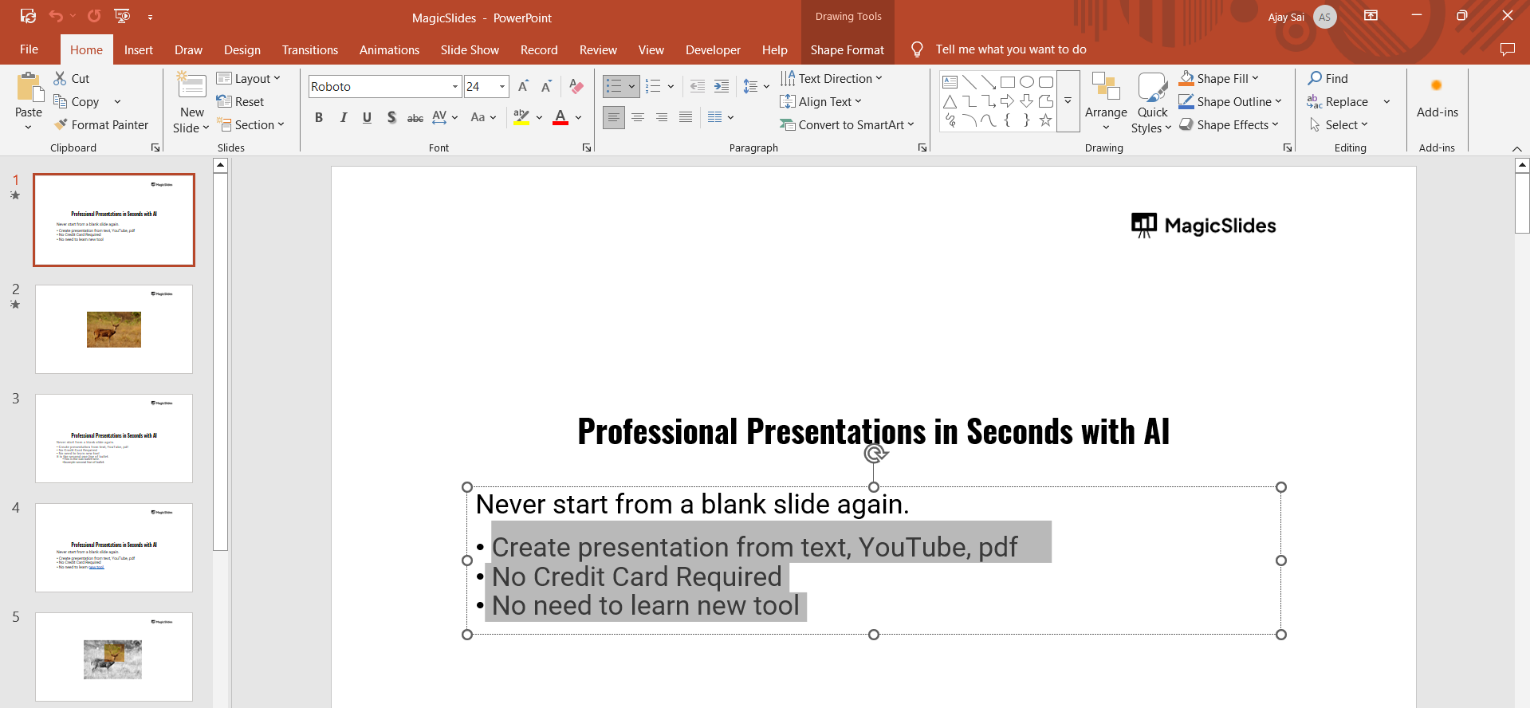Open the Roboto font name dropdown
Screen dimensions: 1530x708
[455, 86]
